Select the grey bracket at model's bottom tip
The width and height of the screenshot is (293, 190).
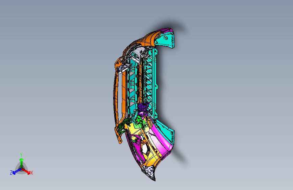(x=149, y=172)
